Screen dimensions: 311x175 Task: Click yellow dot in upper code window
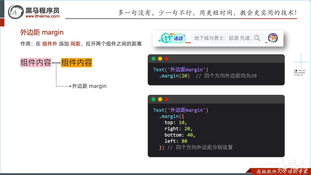tap(160, 59)
